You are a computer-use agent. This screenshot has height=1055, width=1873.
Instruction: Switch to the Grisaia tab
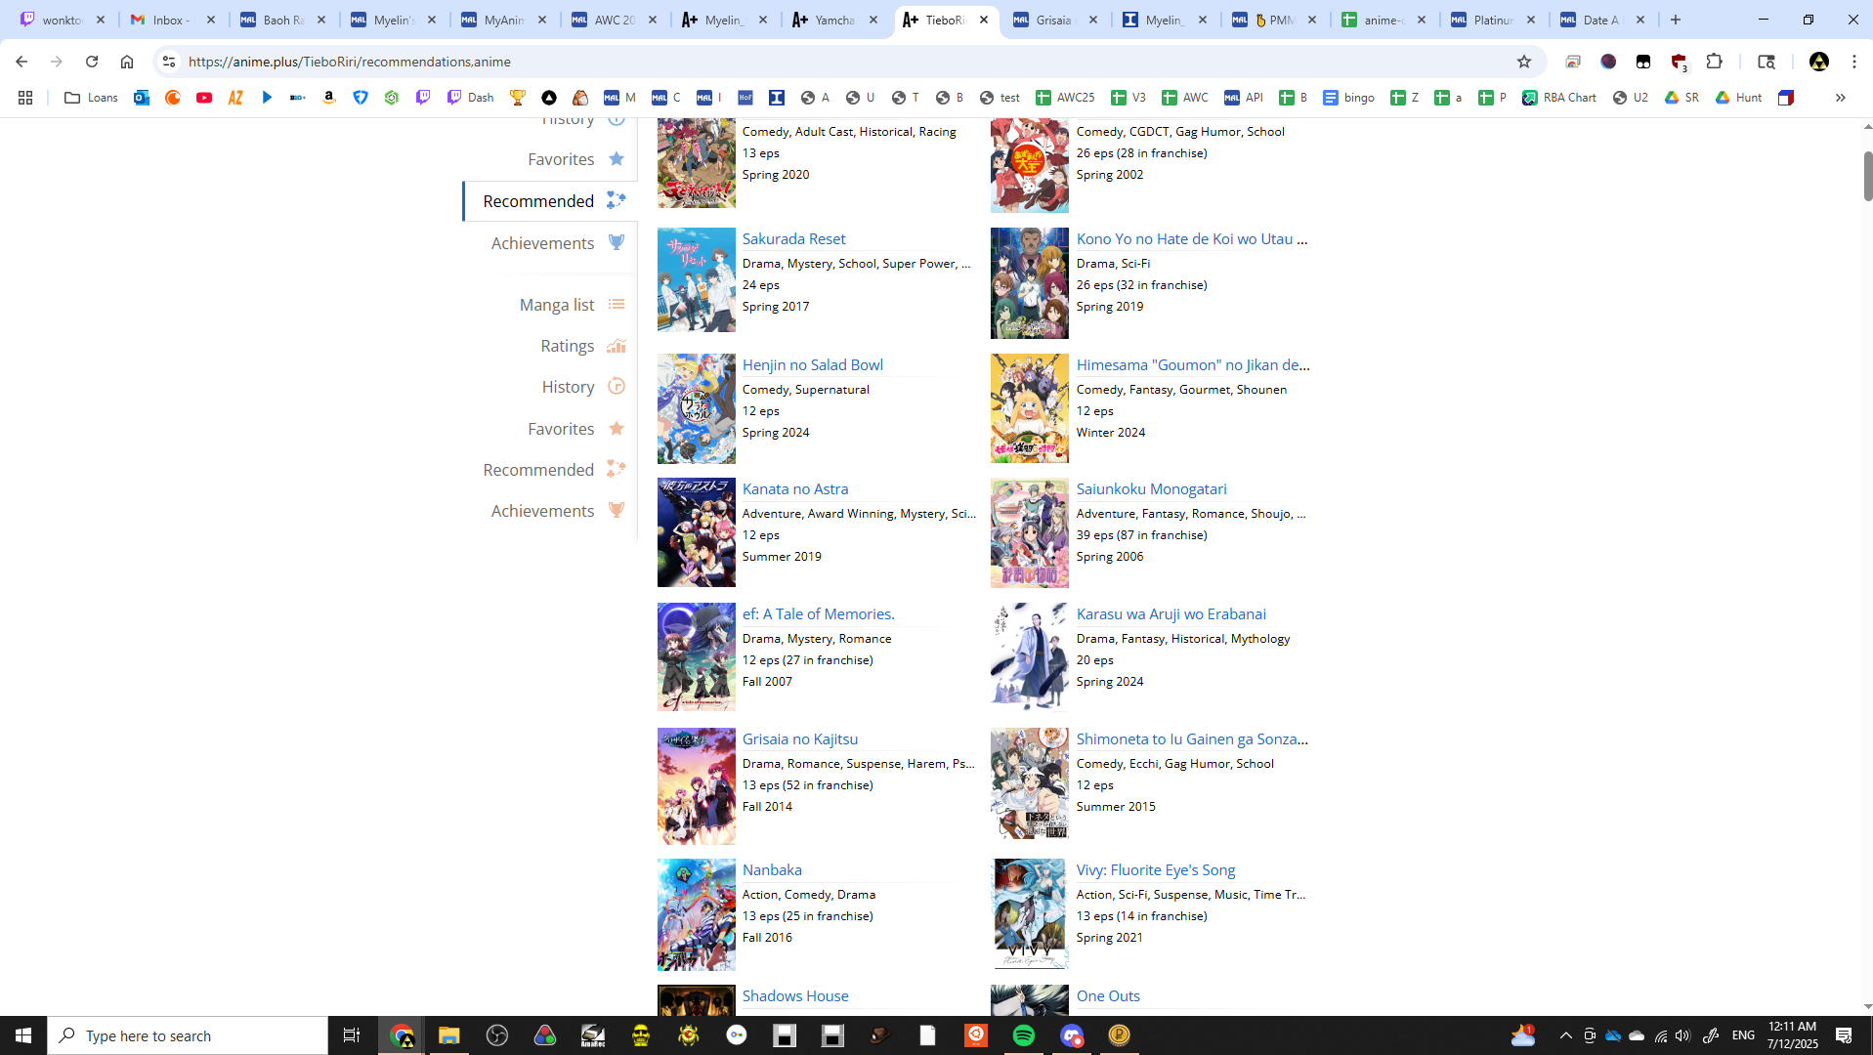[1055, 20]
